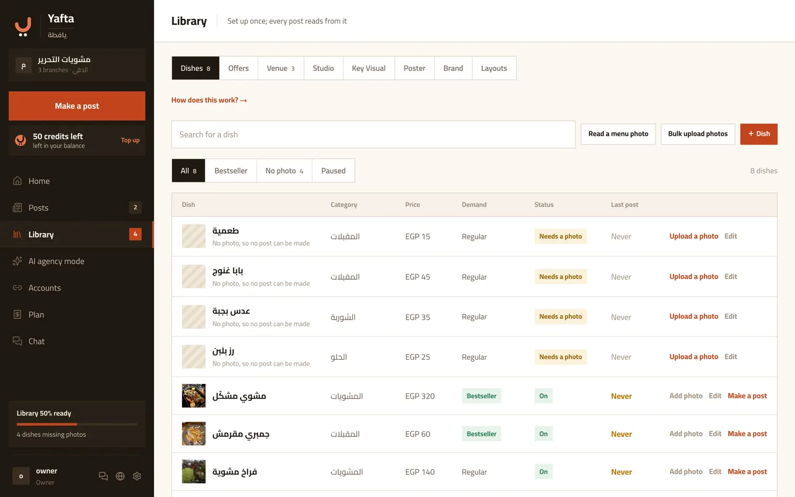Click the owner avatar icon
795x497 pixels.
21,476
